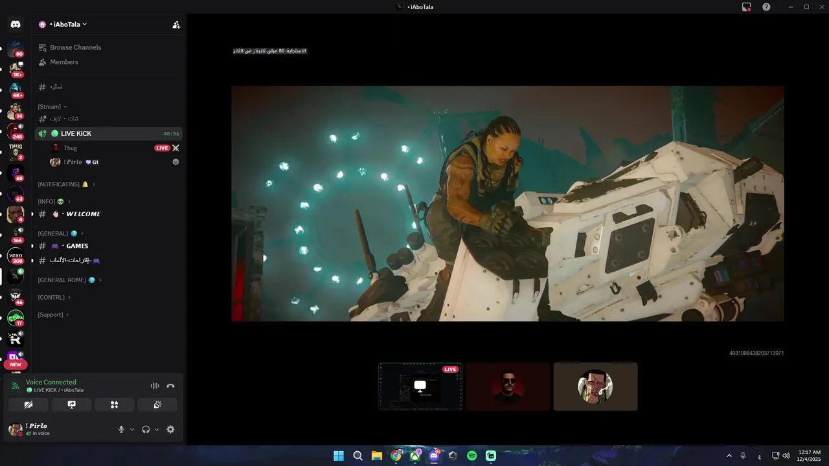Open Chrome from the taskbar
Image resolution: width=829 pixels, height=466 pixels.
click(x=396, y=456)
